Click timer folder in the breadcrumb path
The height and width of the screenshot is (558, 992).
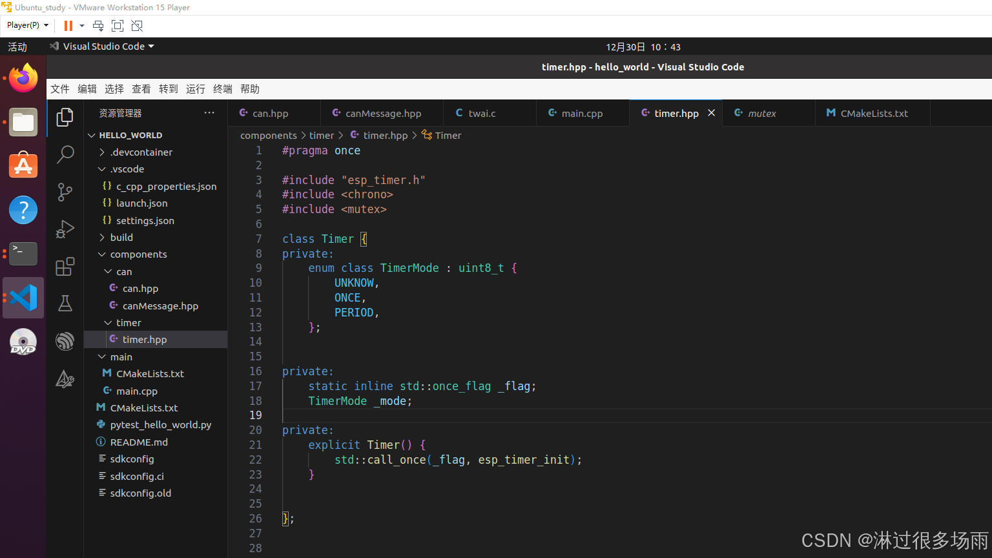(322, 136)
